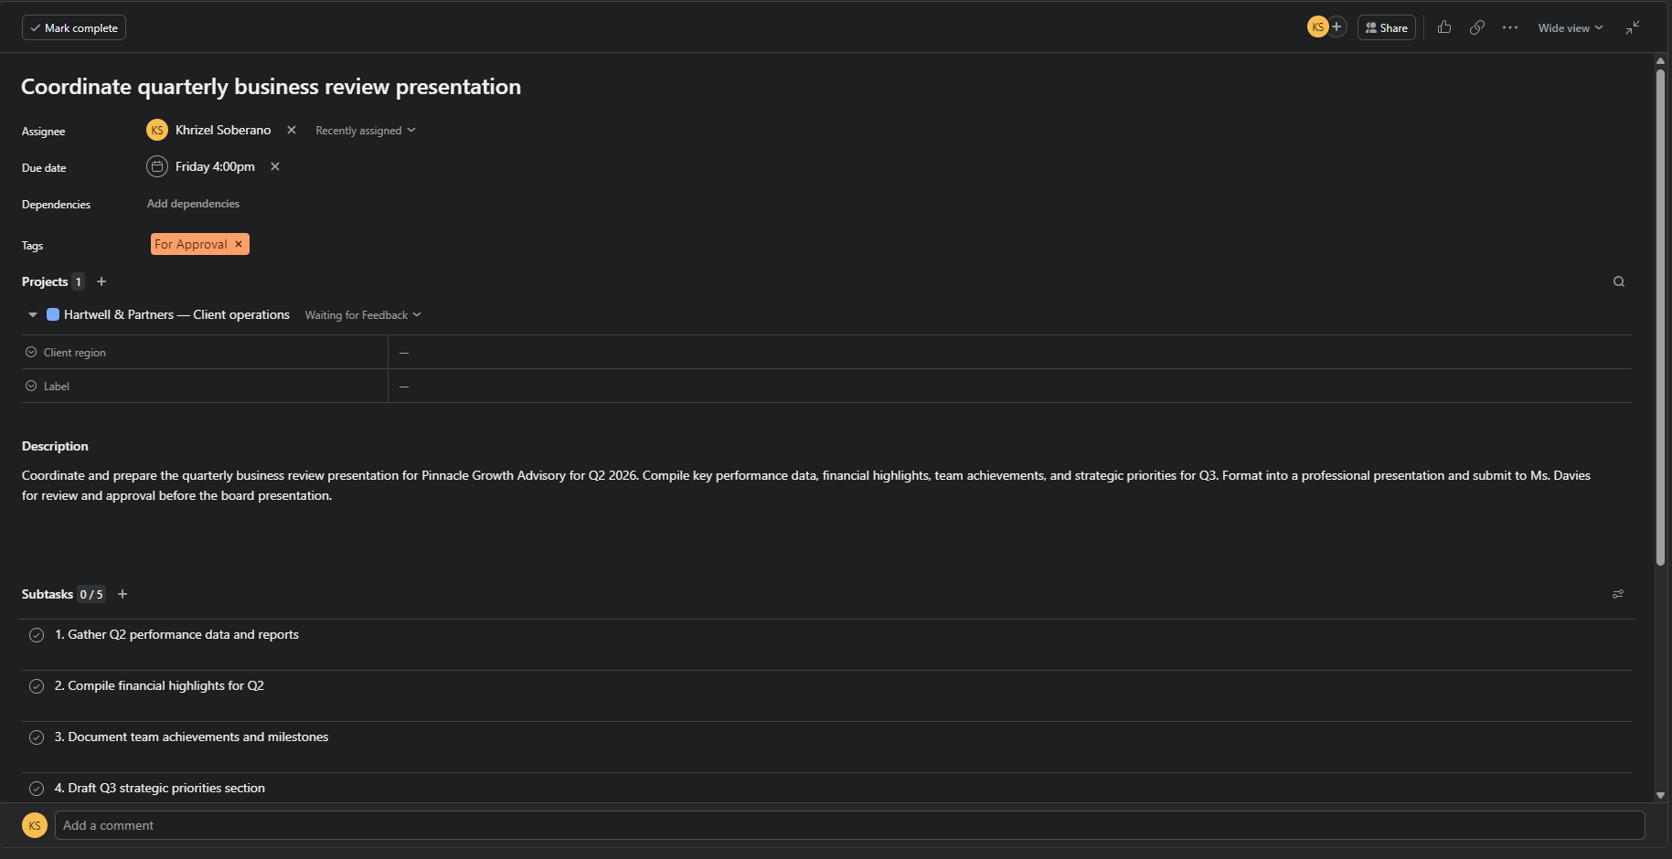Add task to another project plus icon
1672x859 pixels.
(101, 281)
